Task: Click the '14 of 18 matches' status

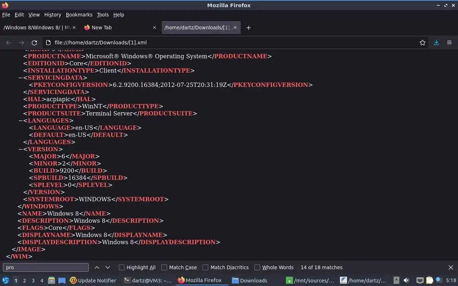Action: 322,267
